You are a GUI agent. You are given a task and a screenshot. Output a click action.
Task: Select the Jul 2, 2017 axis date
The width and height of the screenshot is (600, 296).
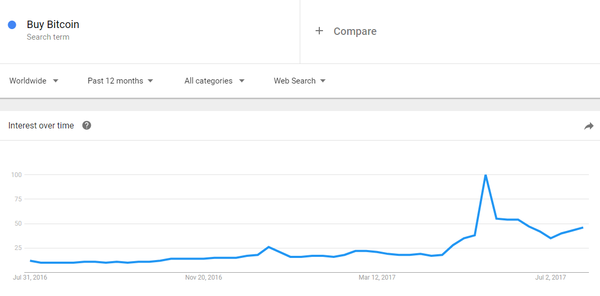point(551,277)
